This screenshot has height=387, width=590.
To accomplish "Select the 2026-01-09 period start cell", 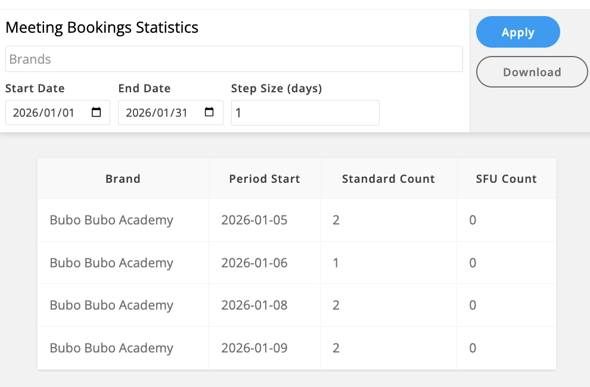I will pos(254,348).
